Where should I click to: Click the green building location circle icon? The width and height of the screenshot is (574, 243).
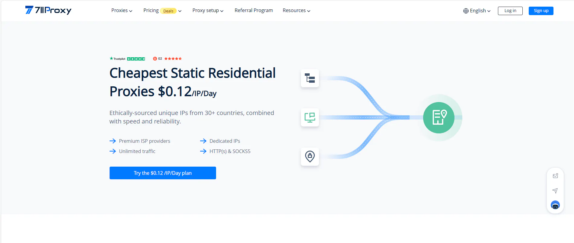click(x=438, y=118)
